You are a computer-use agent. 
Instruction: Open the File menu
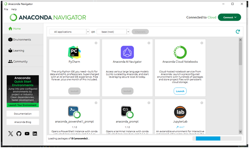(x=6, y=9)
